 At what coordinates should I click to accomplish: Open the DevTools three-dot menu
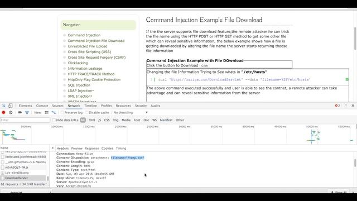coord(346,106)
